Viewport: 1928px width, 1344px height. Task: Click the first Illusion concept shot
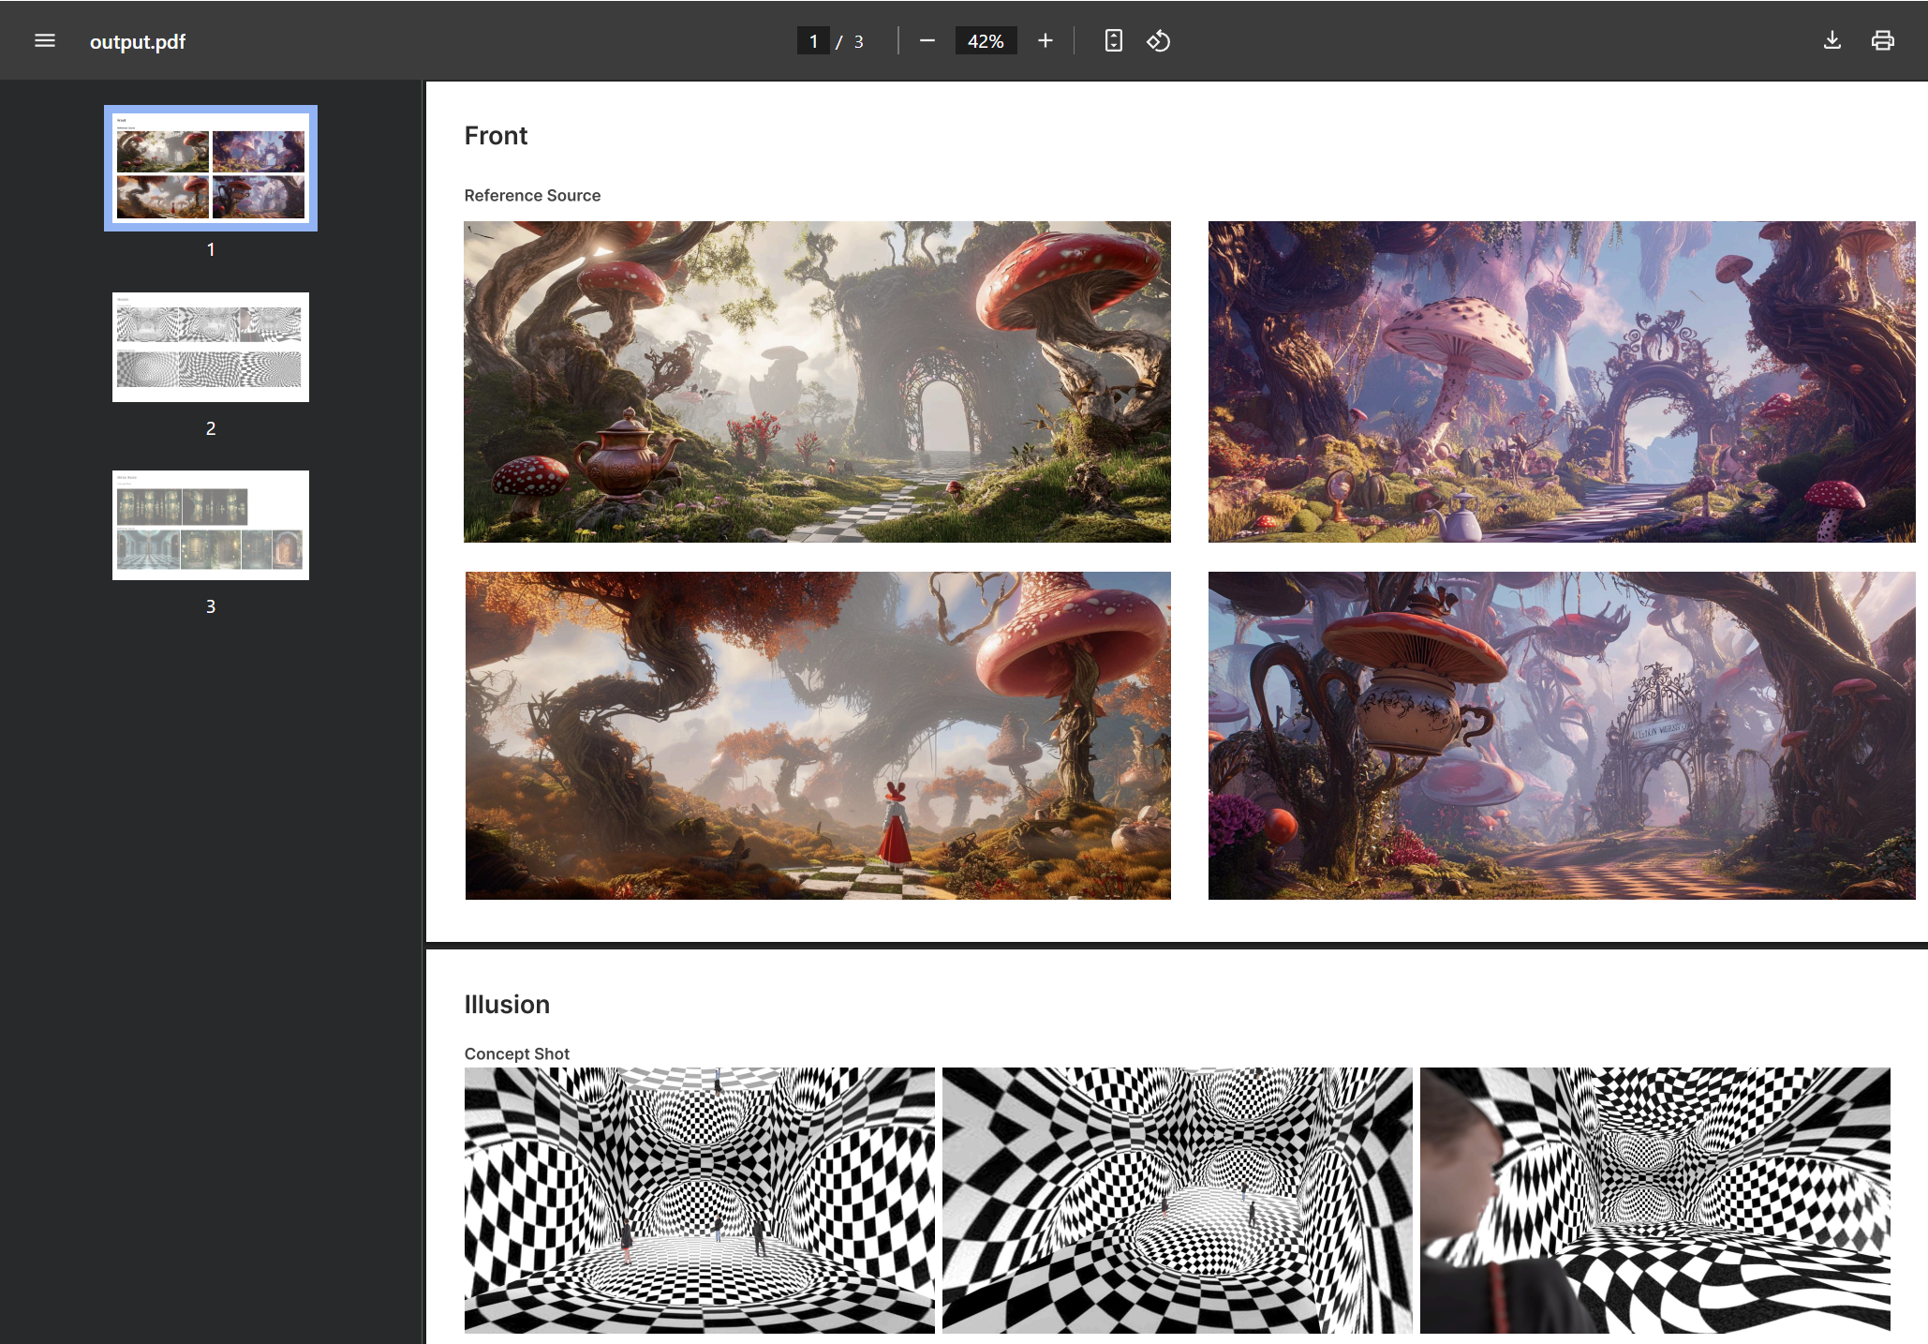(x=699, y=1200)
